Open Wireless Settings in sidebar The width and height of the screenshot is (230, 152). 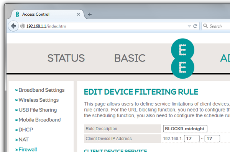(x=39, y=100)
